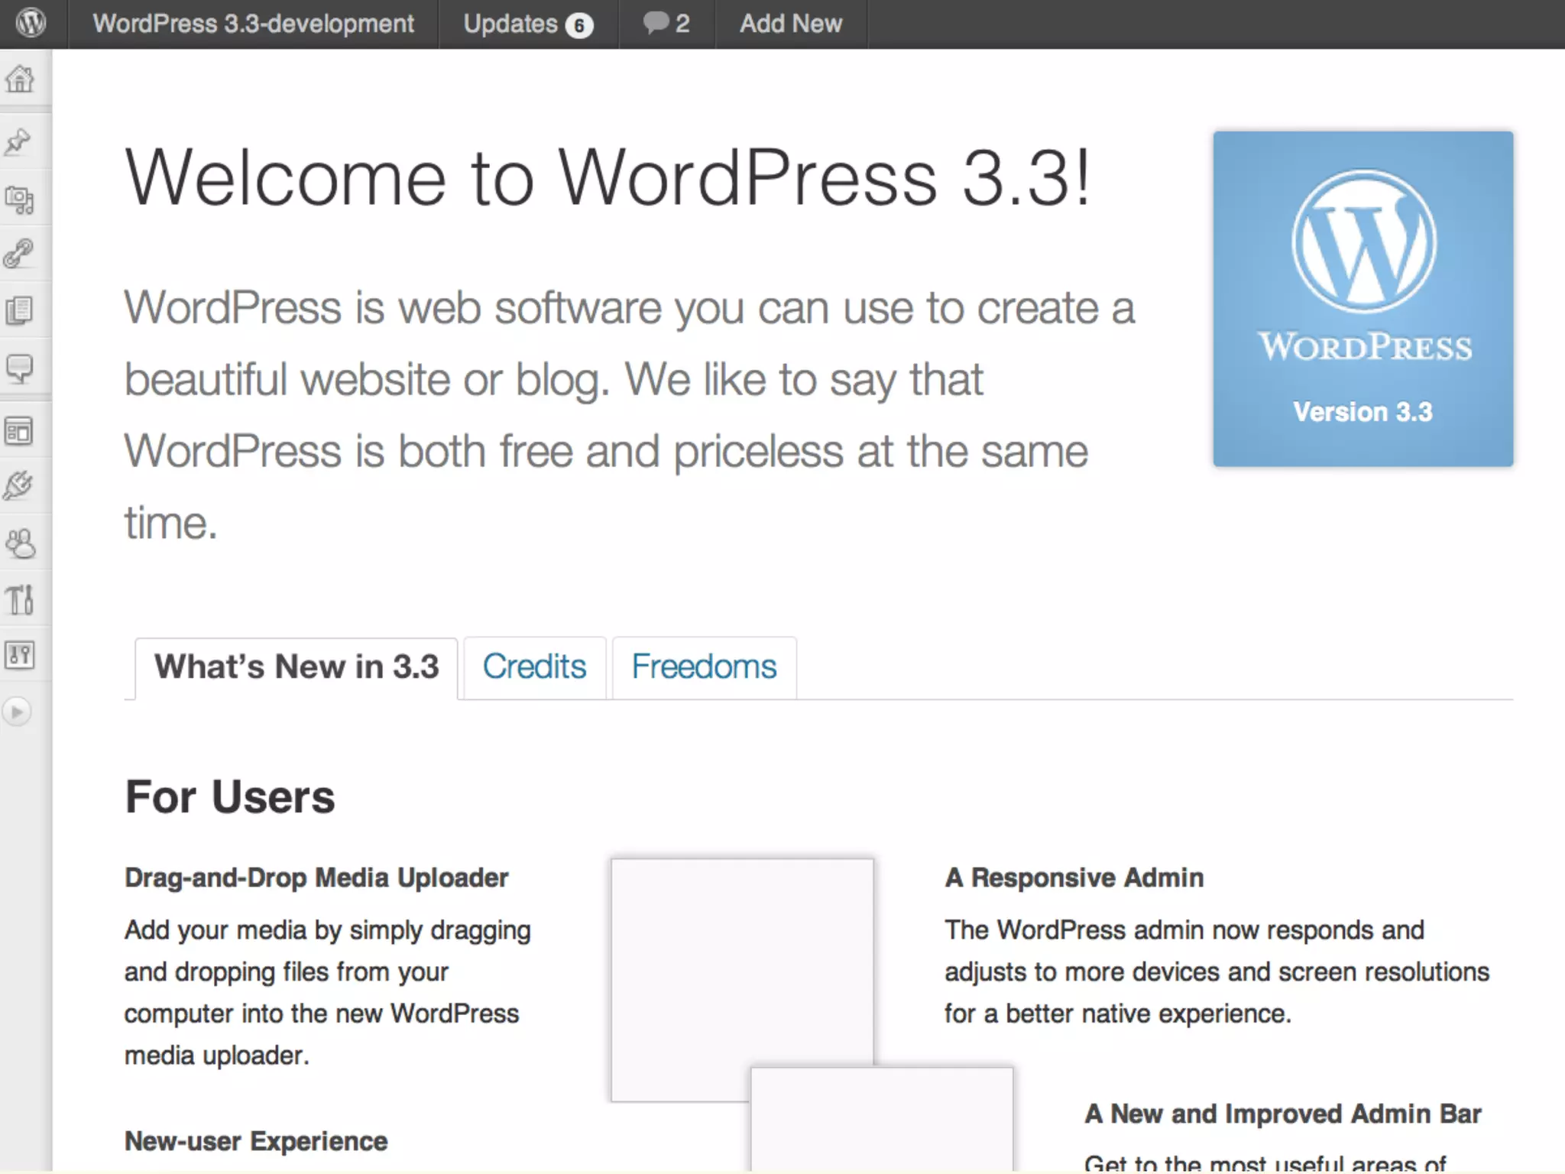Open the Links chain icon

pyautogui.click(x=18, y=254)
